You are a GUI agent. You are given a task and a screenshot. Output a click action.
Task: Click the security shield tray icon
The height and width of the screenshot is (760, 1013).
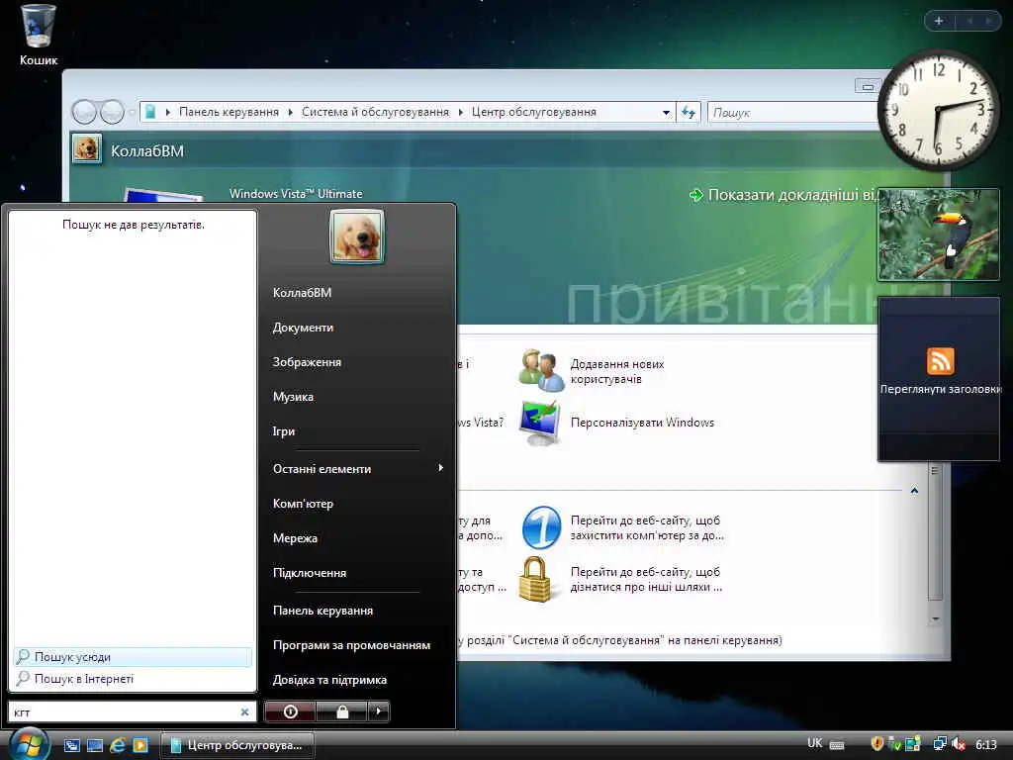pos(876,744)
